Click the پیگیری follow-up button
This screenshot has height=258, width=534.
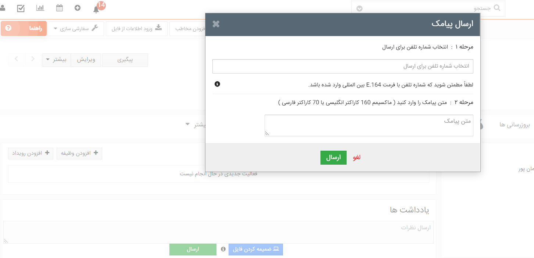(x=125, y=60)
